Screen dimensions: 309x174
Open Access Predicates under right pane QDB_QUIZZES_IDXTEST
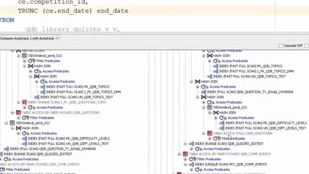(x=217, y=149)
